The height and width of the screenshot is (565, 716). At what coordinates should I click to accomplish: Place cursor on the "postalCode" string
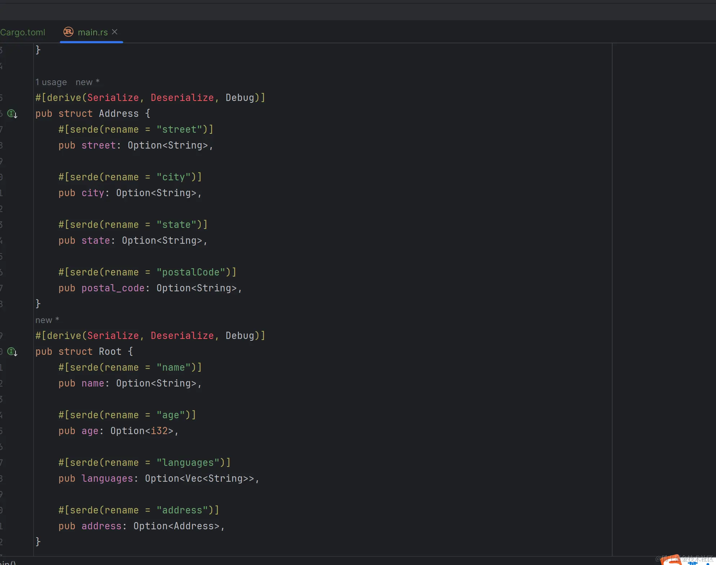tap(191, 272)
